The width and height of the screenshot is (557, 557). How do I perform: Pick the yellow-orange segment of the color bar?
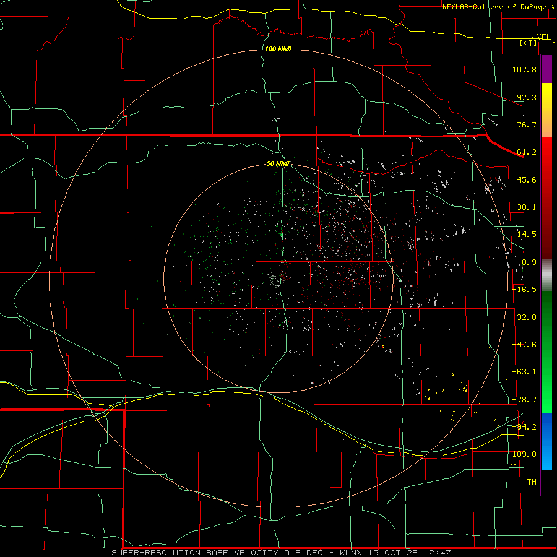[546, 110]
